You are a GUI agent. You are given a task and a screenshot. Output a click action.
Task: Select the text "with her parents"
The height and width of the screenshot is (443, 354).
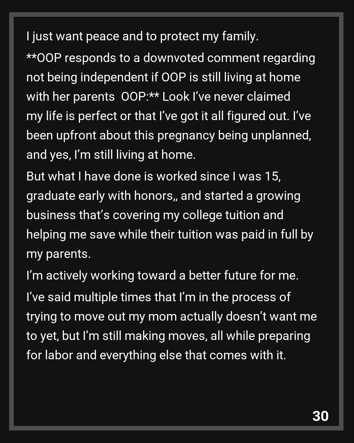[x=70, y=96]
